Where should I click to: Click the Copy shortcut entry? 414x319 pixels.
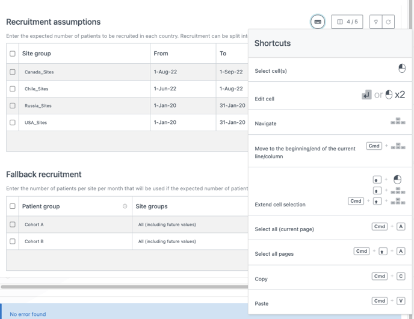point(330,279)
